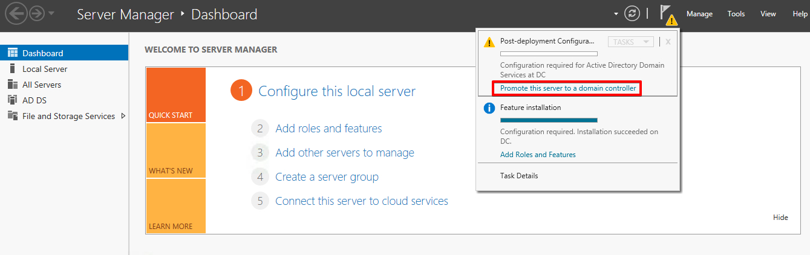The height and width of the screenshot is (255, 810).
Task: Click Create a server group link
Action: (x=327, y=177)
